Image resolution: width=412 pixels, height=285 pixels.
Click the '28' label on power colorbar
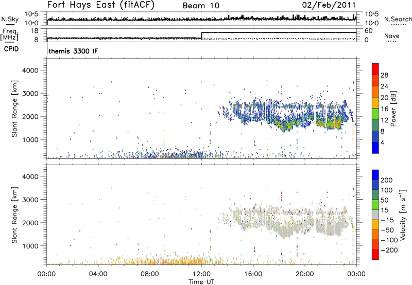pyautogui.click(x=384, y=75)
